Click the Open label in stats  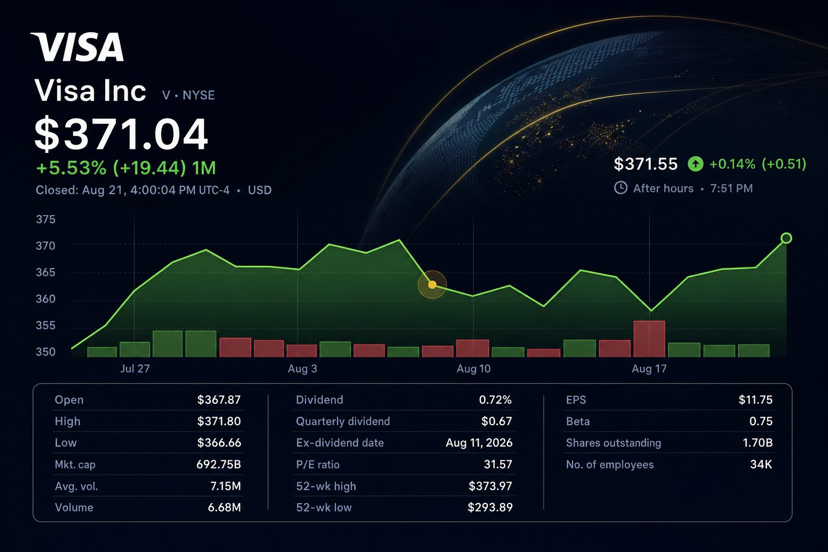point(69,400)
